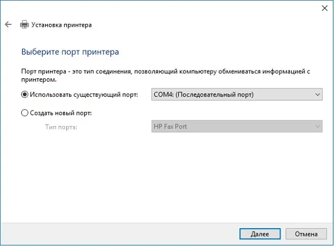Close the printer setup dialog with X
Viewport: 334px width, 246px height.
(325, 8)
